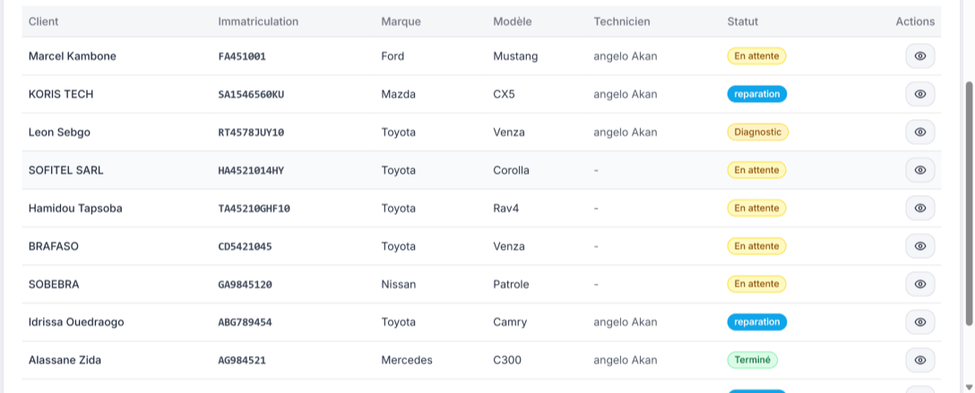Screen dimensions: 975x393
Task: Select immatriculation FA451001 cell
Action: pos(242,56)
